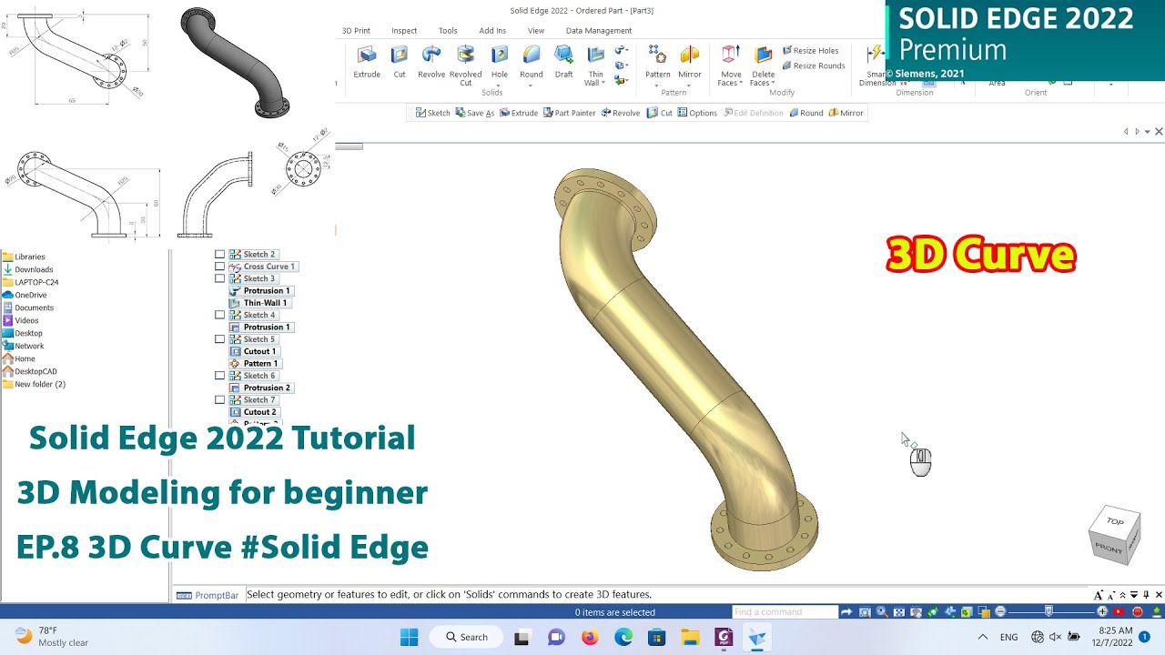Click the view orientation cube TOP face
Screen dimensions: 1165x655
[1115, 521]
